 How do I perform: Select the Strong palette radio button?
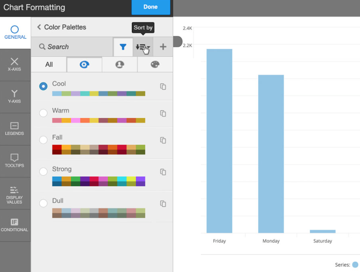[x=43, y=172]
